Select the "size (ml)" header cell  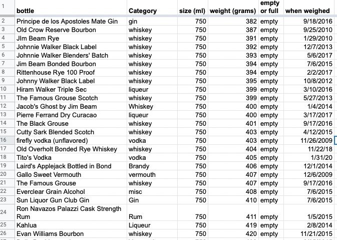coord(192,11)
